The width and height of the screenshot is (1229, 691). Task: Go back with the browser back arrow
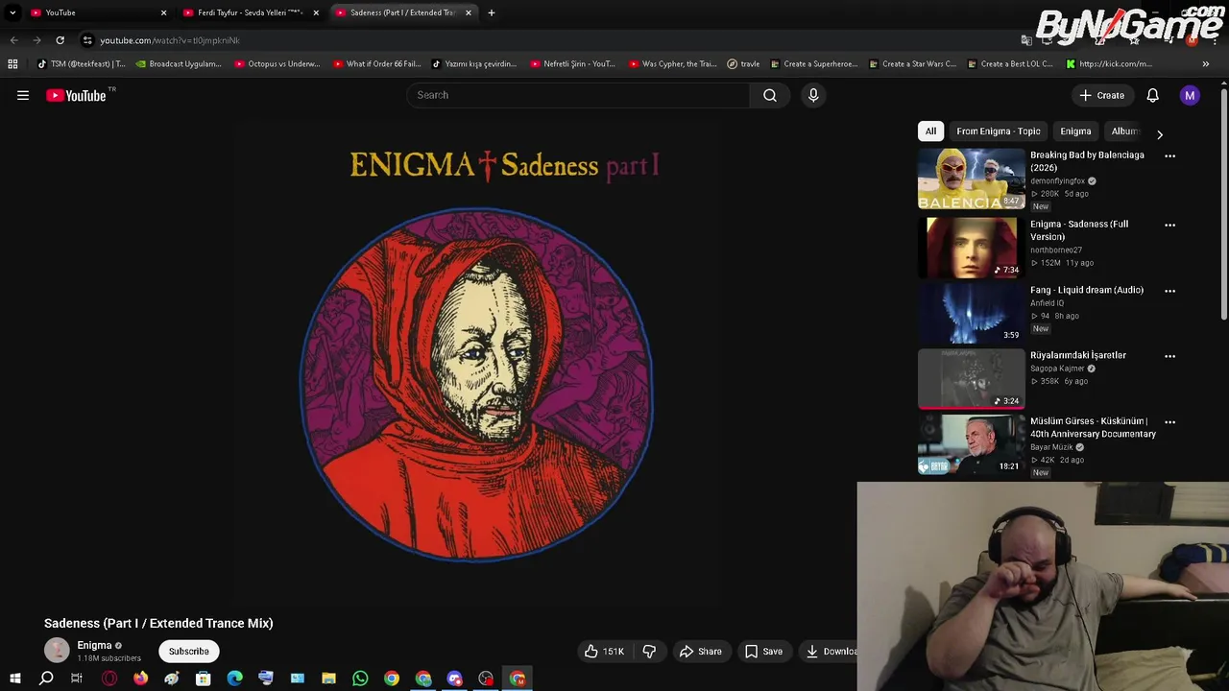pyautogui.click(x=13, y=40)
